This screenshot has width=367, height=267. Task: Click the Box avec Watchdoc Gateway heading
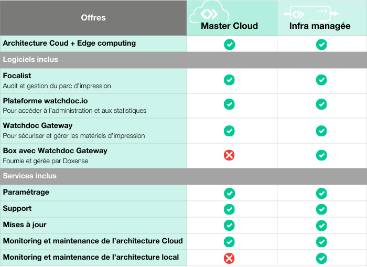click(55, 151)
